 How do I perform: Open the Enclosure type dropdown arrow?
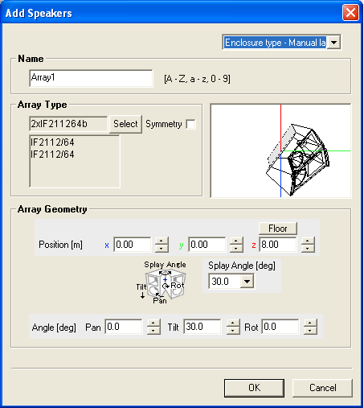point(333,43)
